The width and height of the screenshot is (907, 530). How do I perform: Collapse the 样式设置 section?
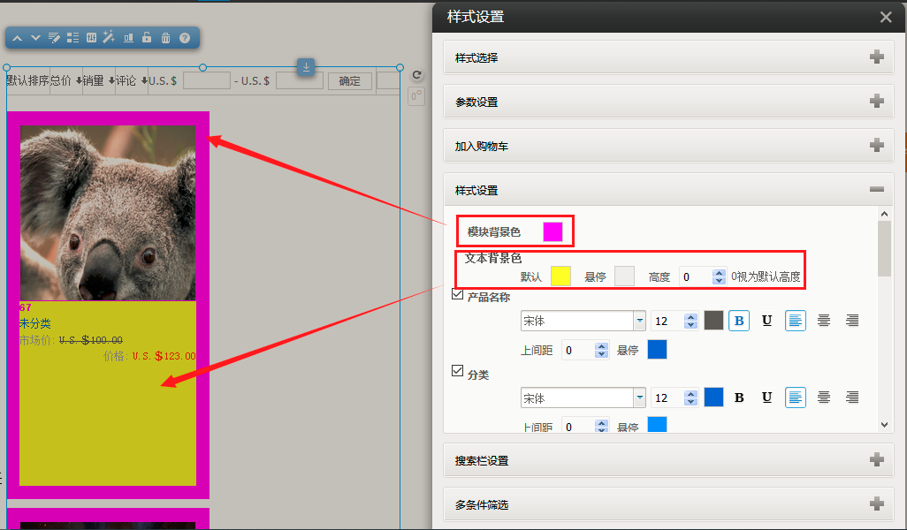coord(876,190)
